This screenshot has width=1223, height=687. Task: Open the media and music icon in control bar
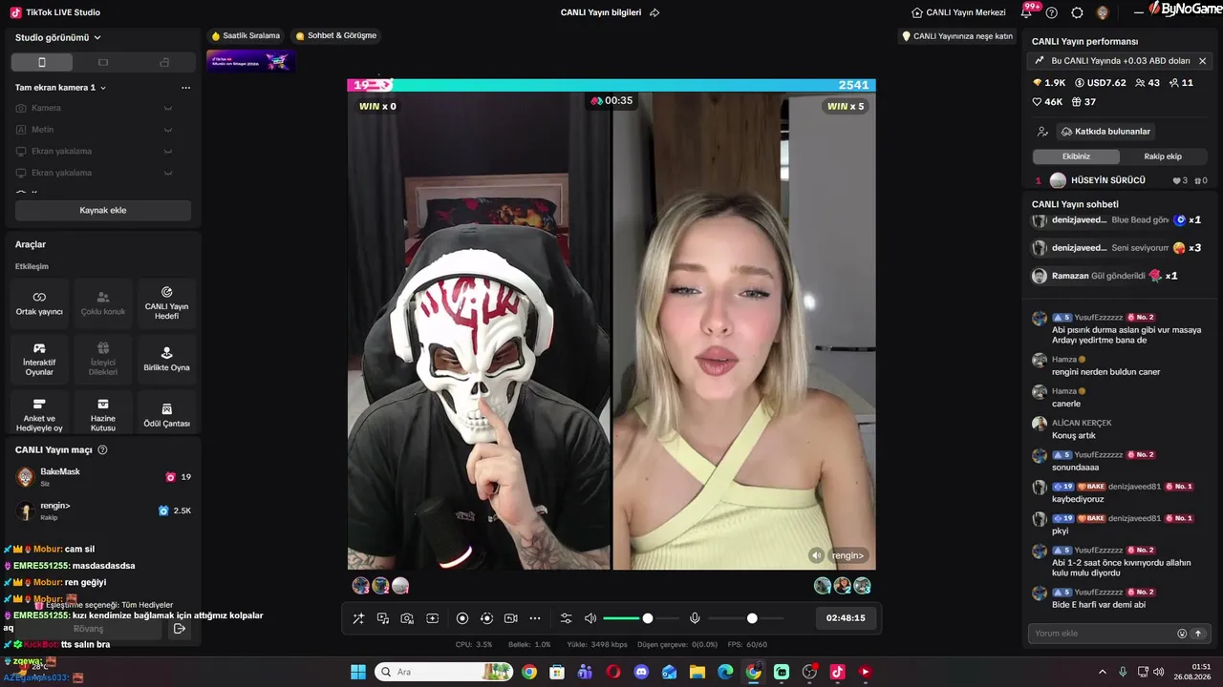383,618
